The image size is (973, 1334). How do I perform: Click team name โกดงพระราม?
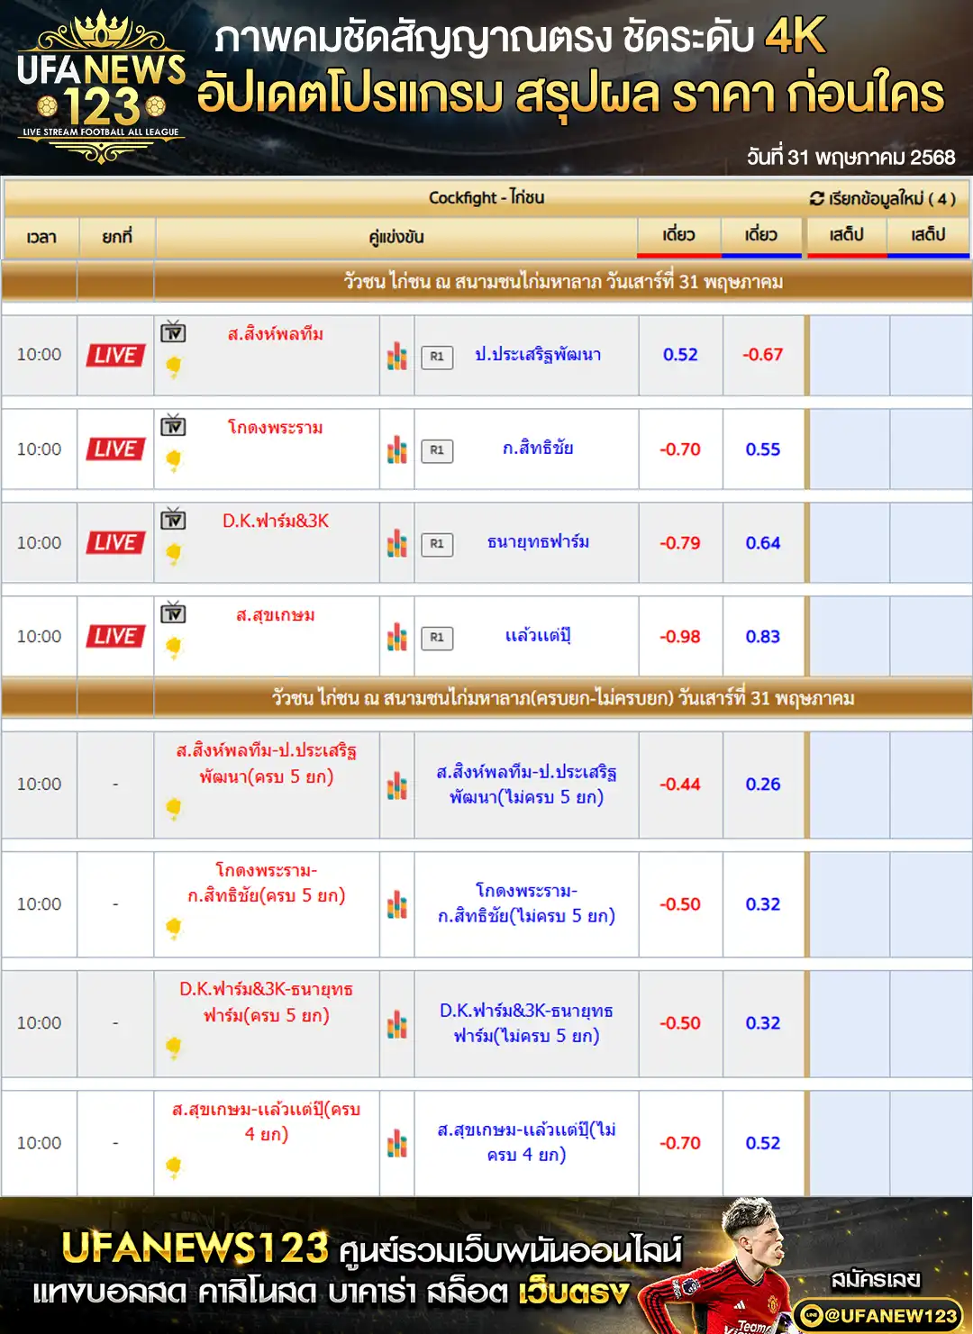tap(276, 428)
